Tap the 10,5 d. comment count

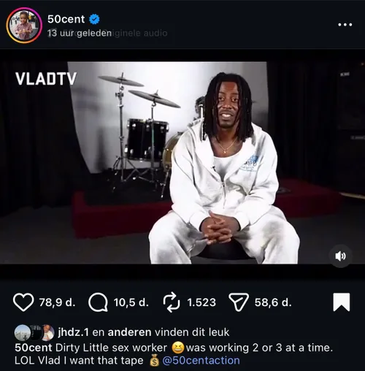(131, 302)
